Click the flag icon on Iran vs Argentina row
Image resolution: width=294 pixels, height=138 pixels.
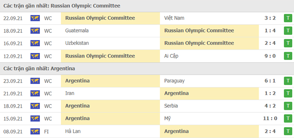(35, 94)
